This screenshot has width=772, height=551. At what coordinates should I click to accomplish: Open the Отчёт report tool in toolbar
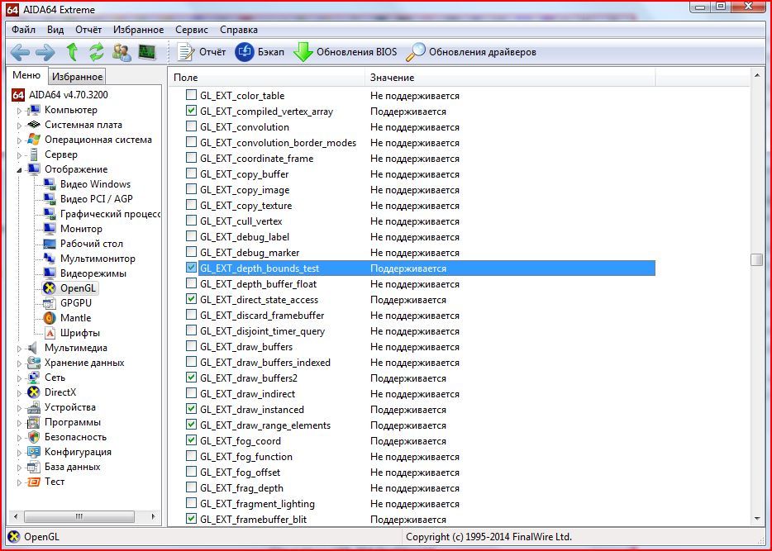[209, 50]
